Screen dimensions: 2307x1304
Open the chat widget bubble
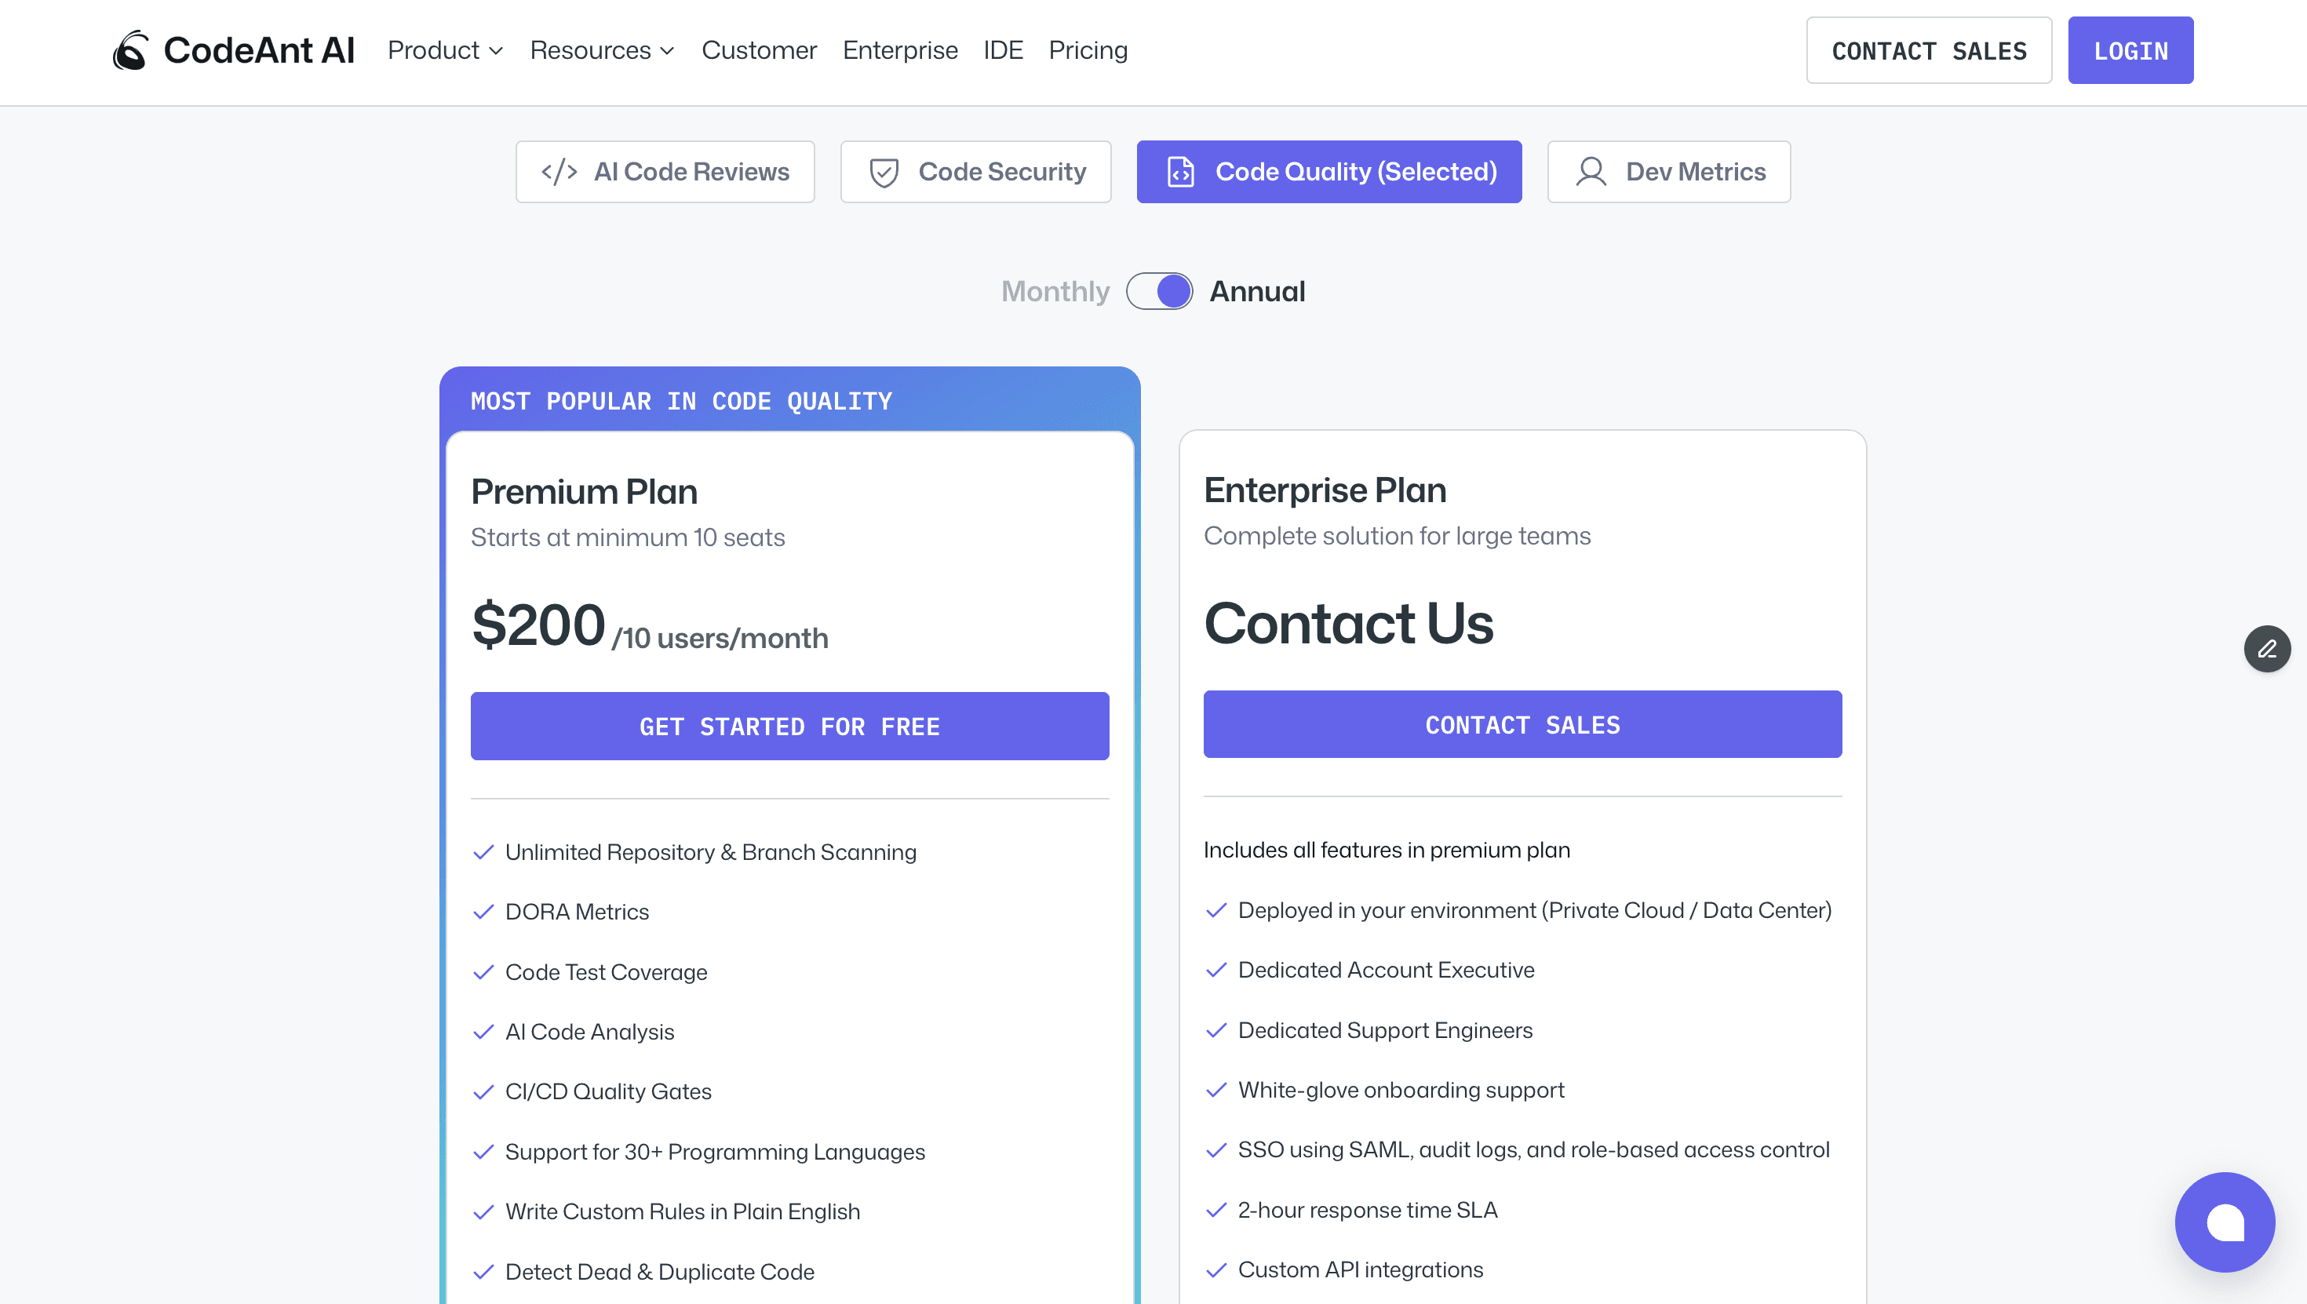[x=2225, y=1222]
